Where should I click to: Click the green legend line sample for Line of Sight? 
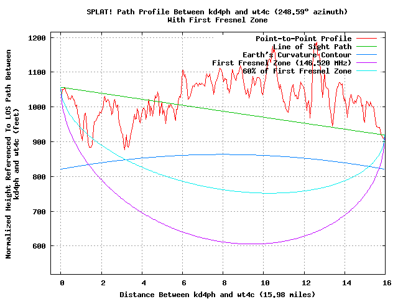click(x=366, y=47)
